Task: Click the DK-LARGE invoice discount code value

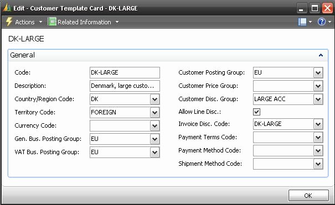Action: (267, 124)
